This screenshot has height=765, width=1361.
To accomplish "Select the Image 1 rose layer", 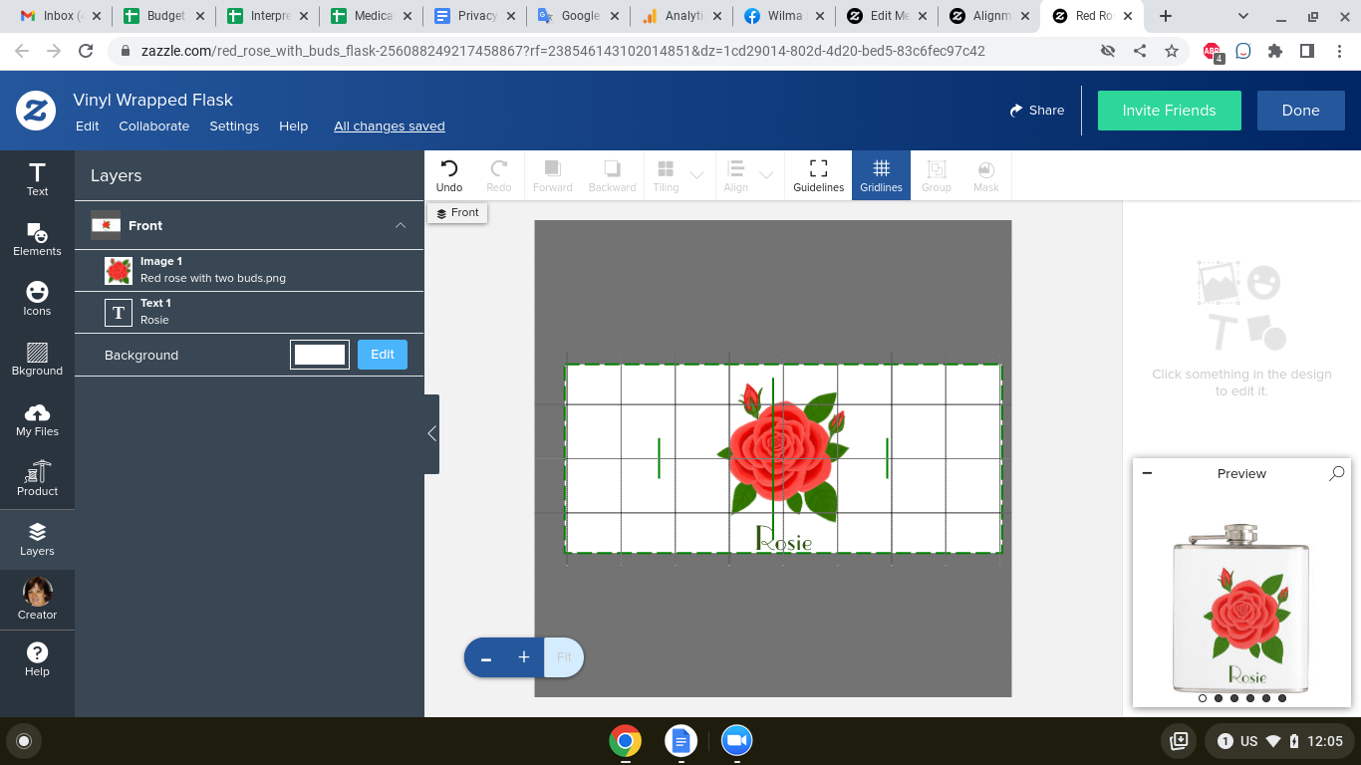I will (249, 270).
